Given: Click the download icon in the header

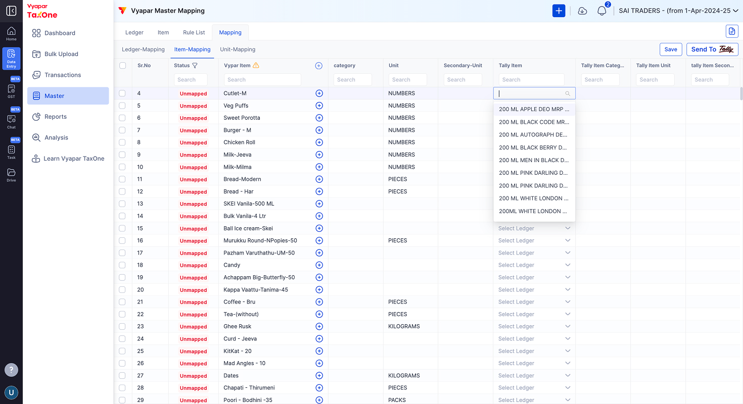Looking at the screenshot, I should (582, 11).
